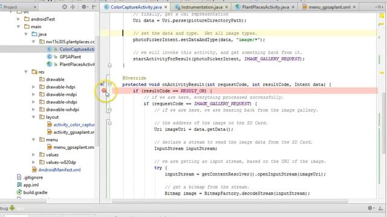
Task: Close the menu_gpsaplant.xml tab
Action: click(x=354, y=7)
